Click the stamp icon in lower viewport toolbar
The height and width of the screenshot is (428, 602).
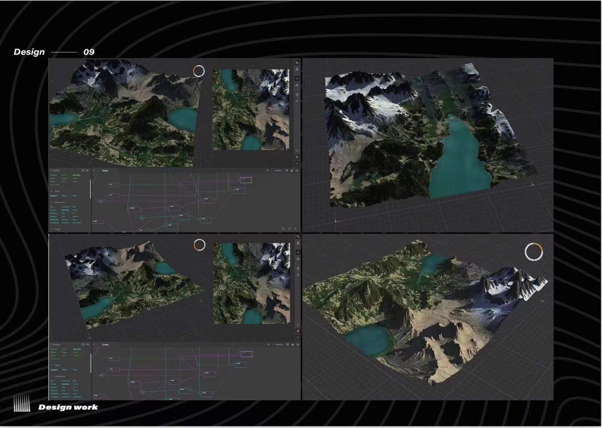[x=298, y=243]
